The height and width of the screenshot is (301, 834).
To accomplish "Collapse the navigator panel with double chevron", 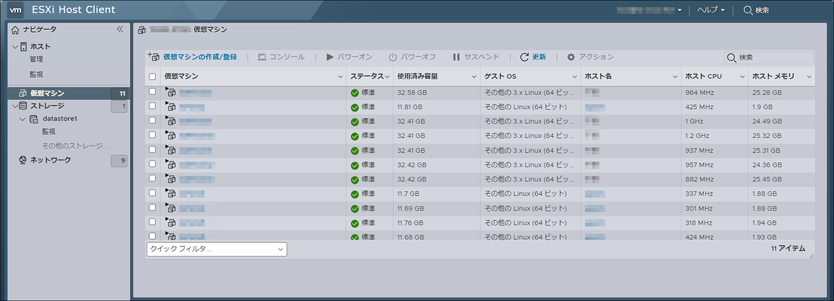I will tap(119, 29).
